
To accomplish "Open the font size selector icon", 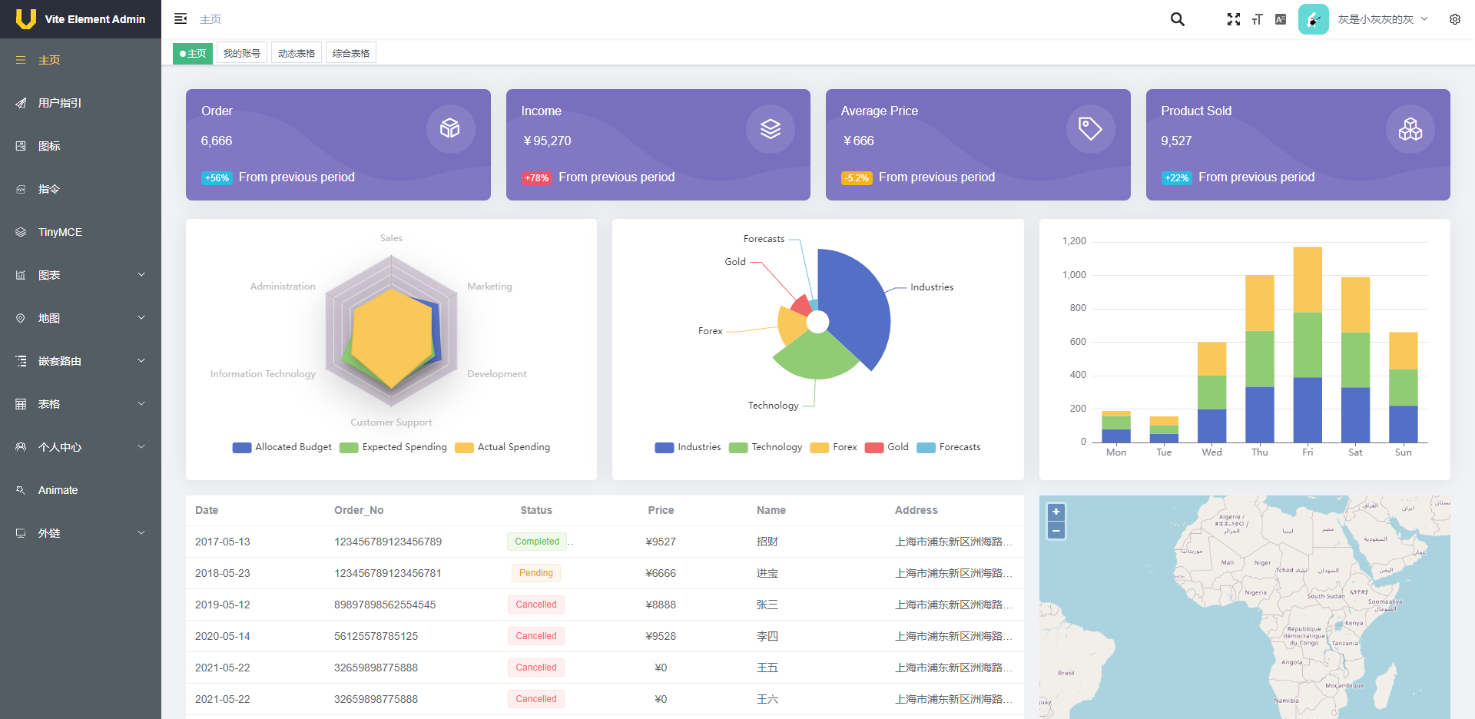I will pyautogui.click(x=1258, y=19).
